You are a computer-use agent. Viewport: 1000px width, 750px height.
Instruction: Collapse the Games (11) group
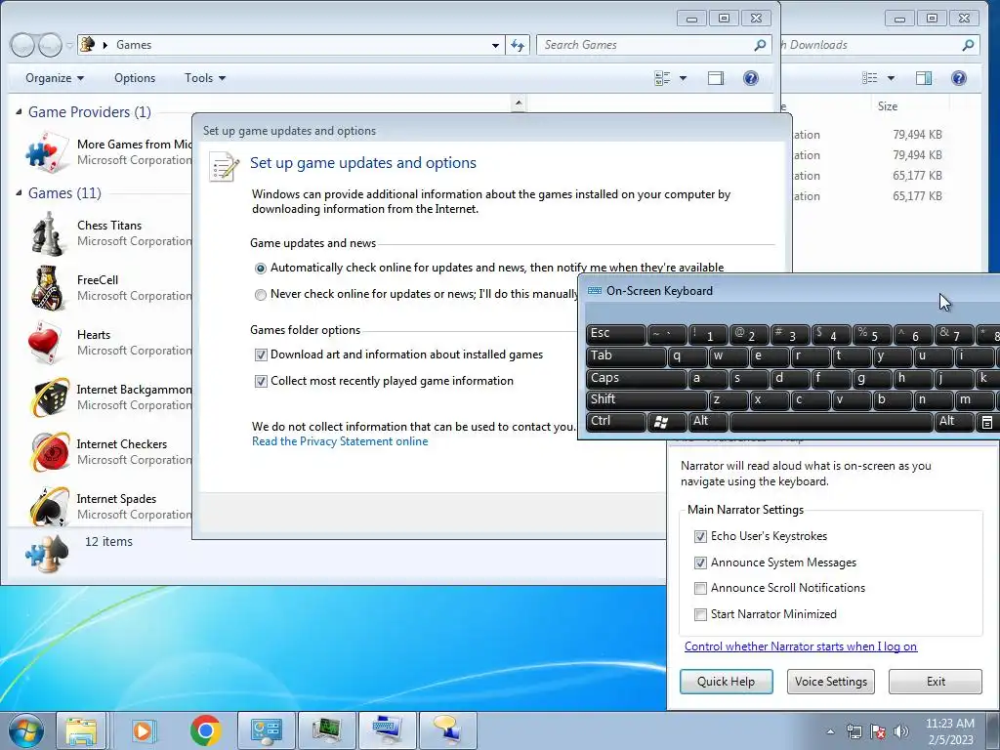point(19,192)
